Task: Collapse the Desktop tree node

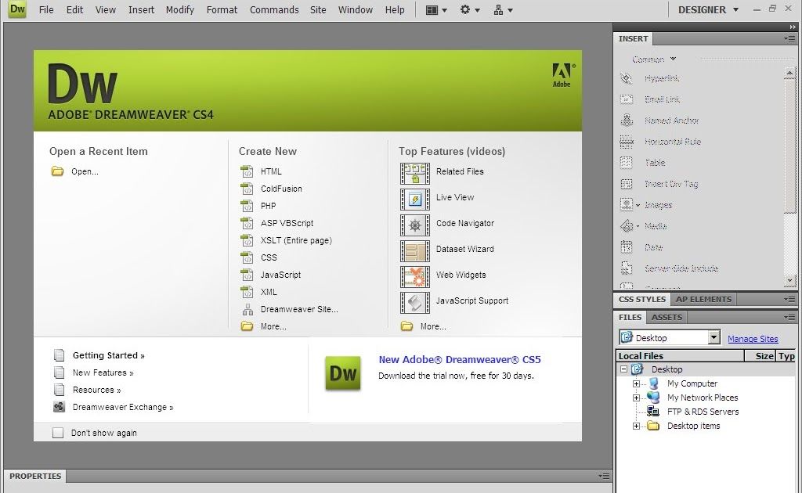Action: coord(623,369)
